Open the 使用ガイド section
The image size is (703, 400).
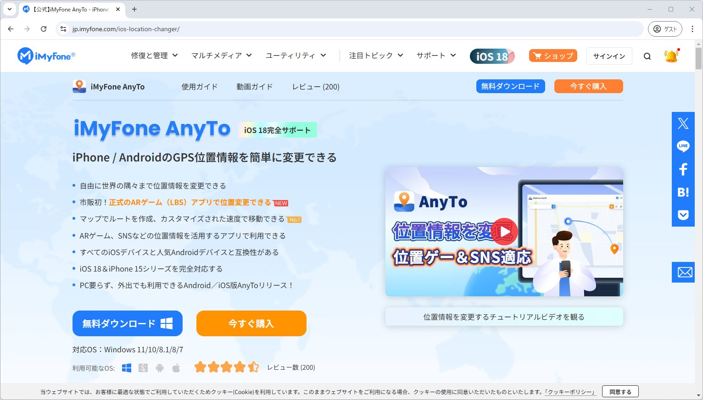pyautogui.click(x=199, y=86)
